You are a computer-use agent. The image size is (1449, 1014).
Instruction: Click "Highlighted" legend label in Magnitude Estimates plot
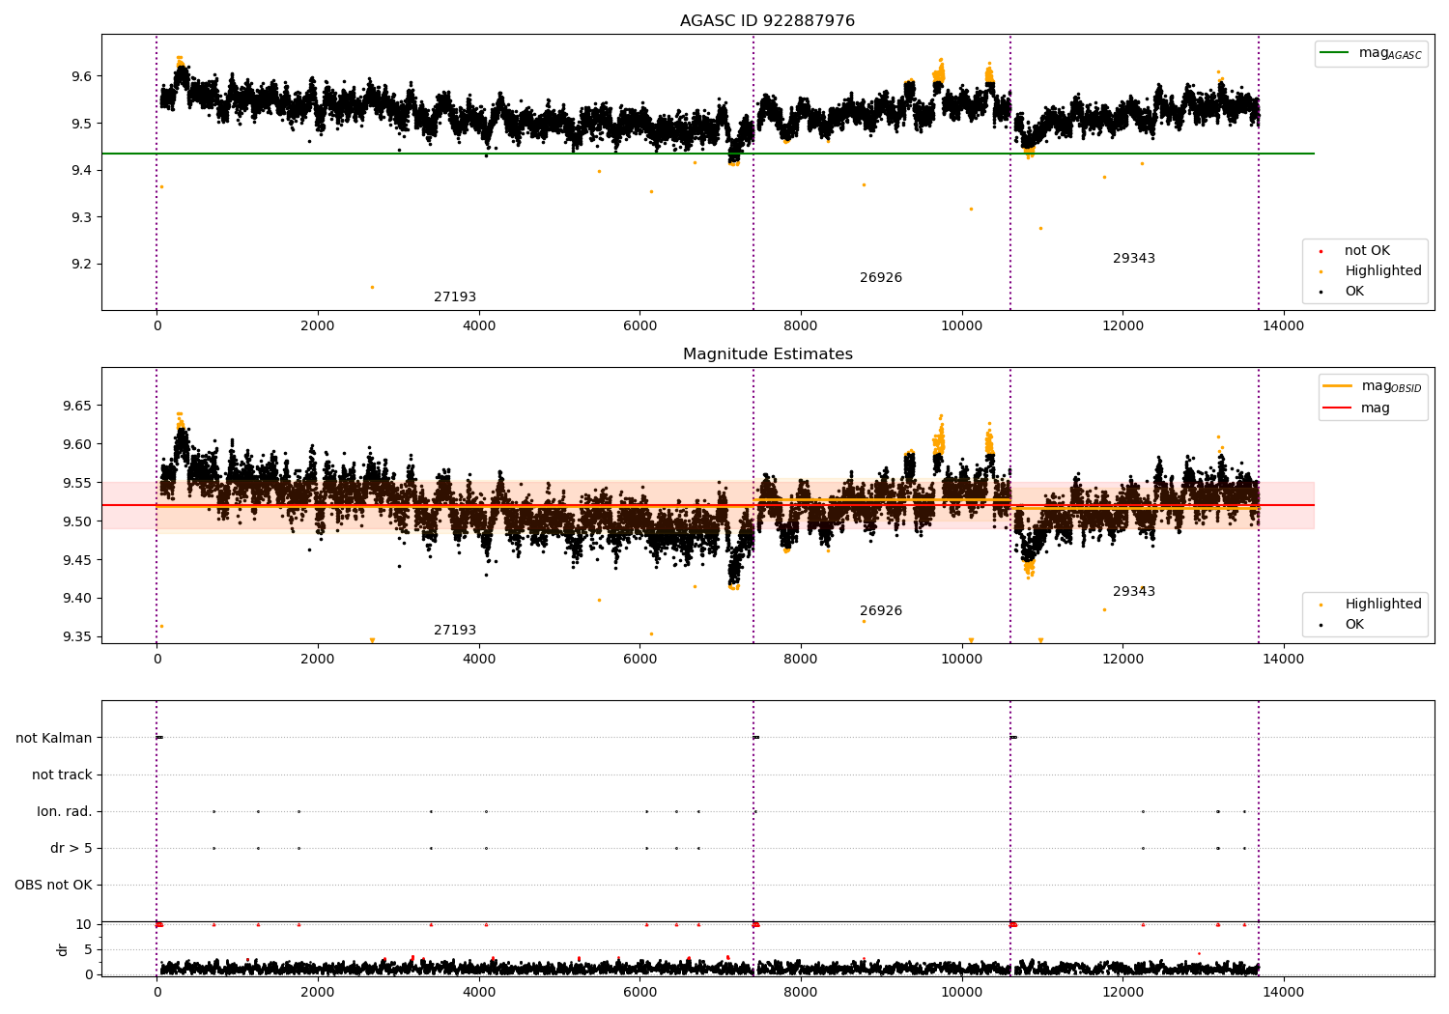click(x=1383, y=605)
